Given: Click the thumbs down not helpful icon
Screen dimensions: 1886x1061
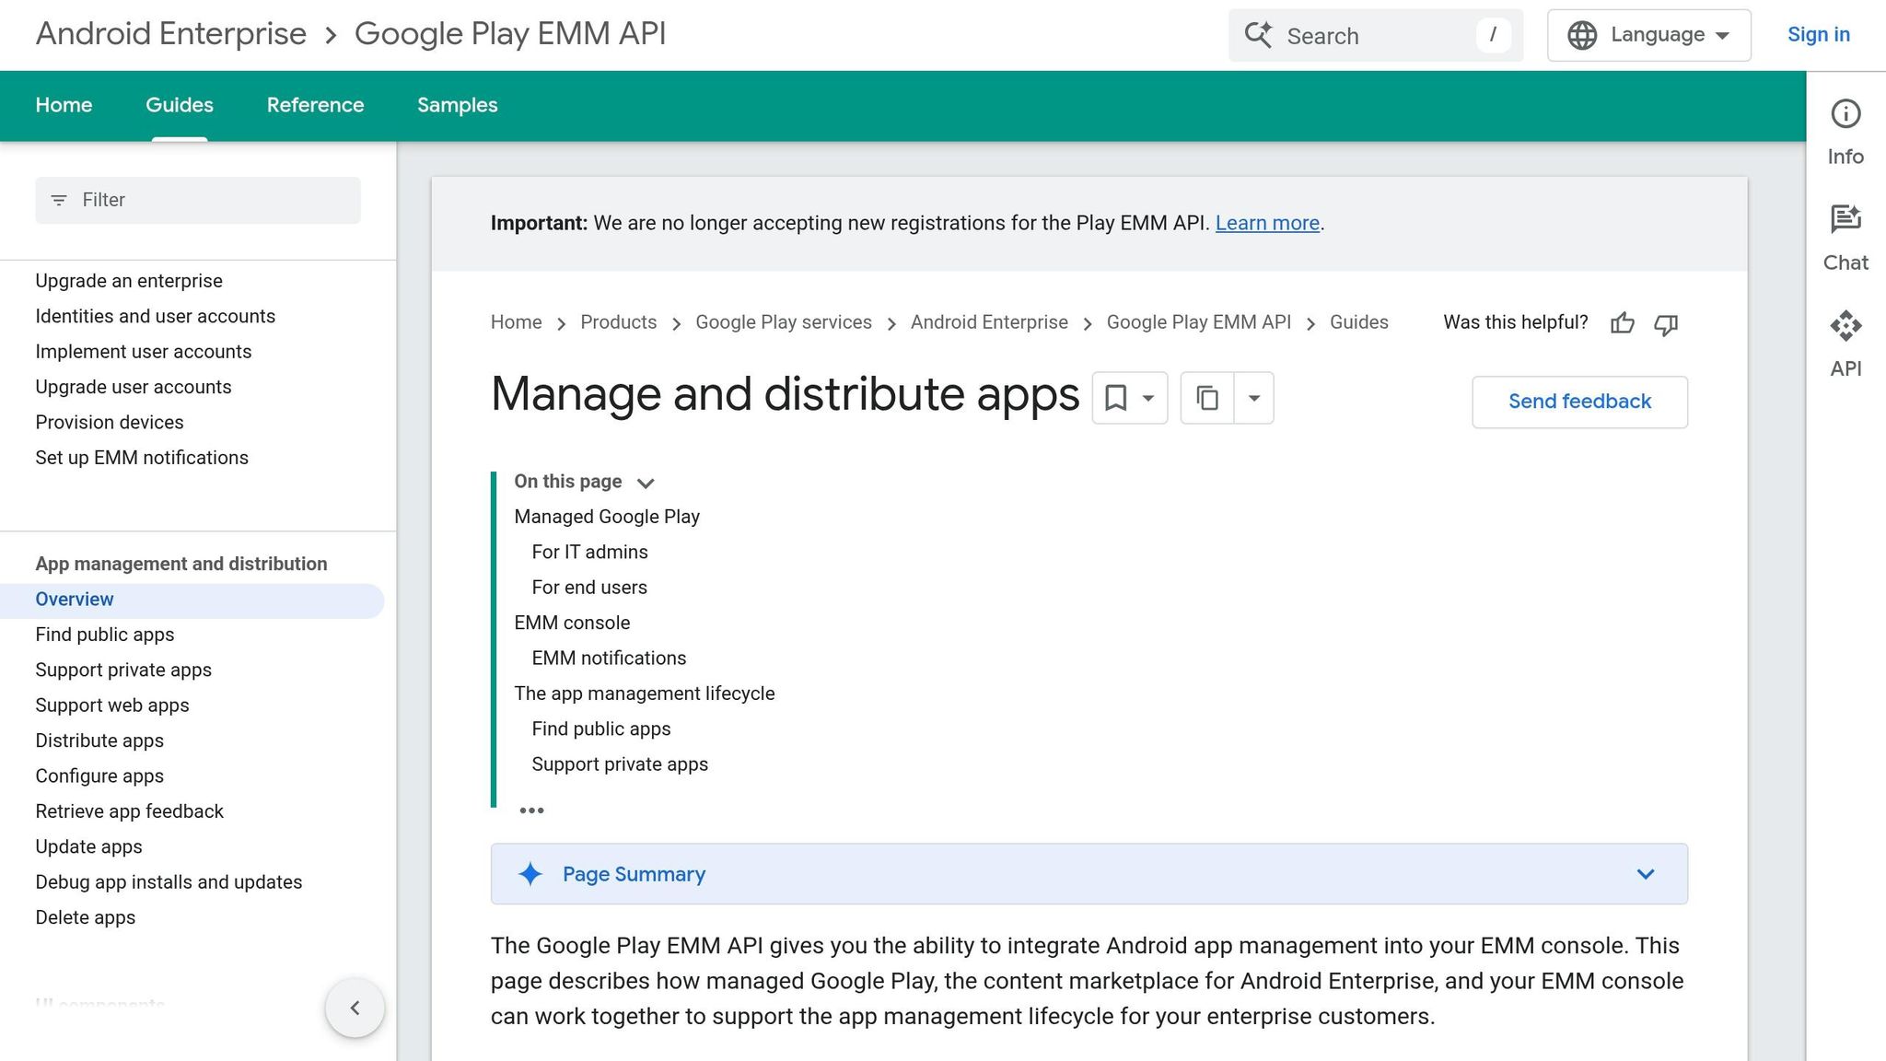Looking at the screenshot, I should (x=1666, y=324).
